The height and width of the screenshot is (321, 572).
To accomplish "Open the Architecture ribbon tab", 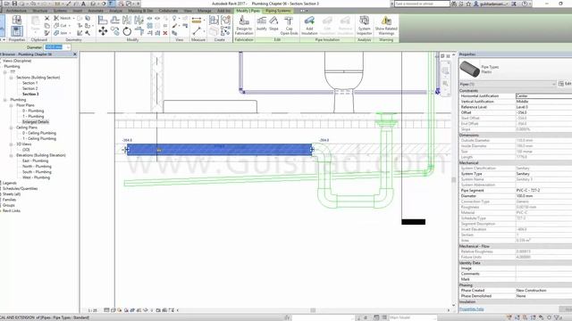I will 16,11.
